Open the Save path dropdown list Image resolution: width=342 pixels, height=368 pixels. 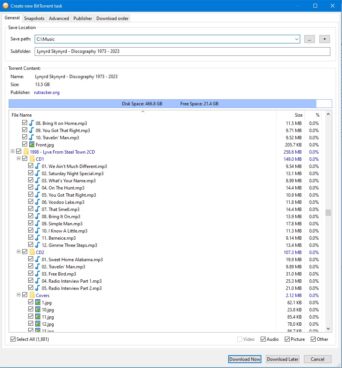pos(296,39)
